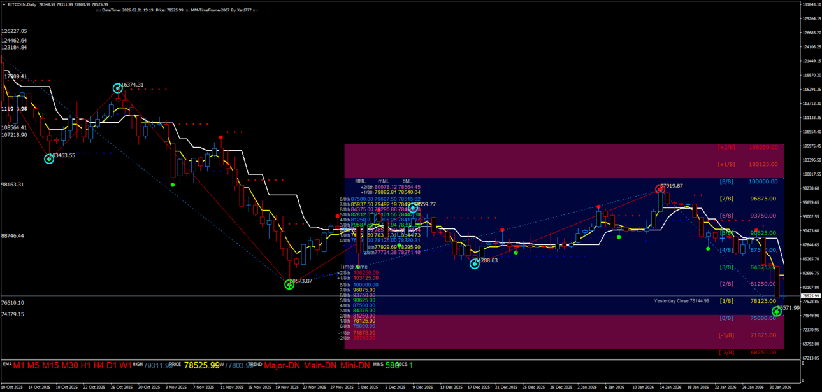Click the 76510.10 level label at left
Screen dimensions: 822x392
click(13, 303)
